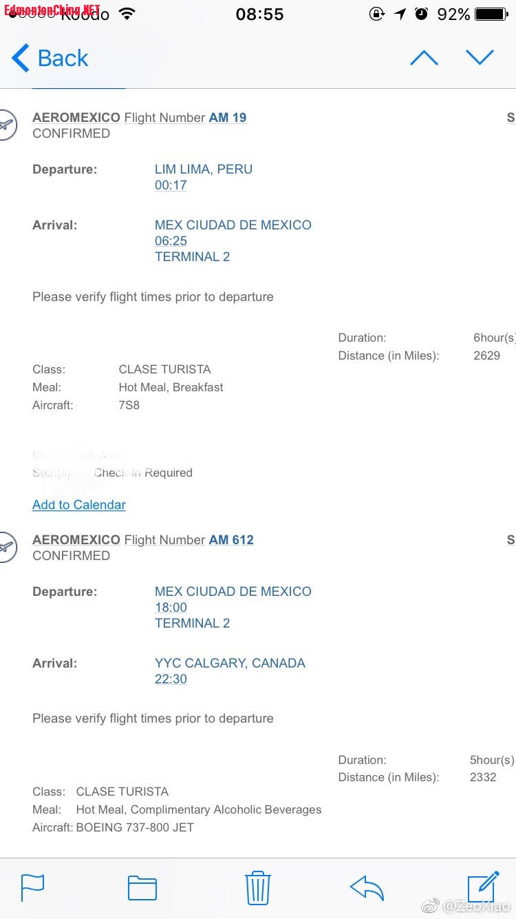
Task: Flag this email message
Action: 32,887
